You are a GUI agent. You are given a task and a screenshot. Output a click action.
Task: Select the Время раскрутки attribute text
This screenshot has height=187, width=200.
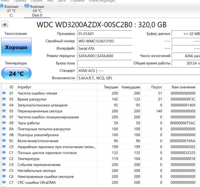(32, 99)
